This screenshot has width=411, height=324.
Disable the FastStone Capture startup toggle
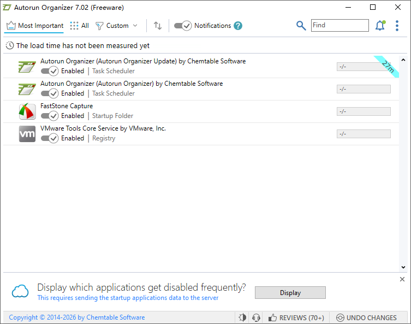(x=50, y=116)
